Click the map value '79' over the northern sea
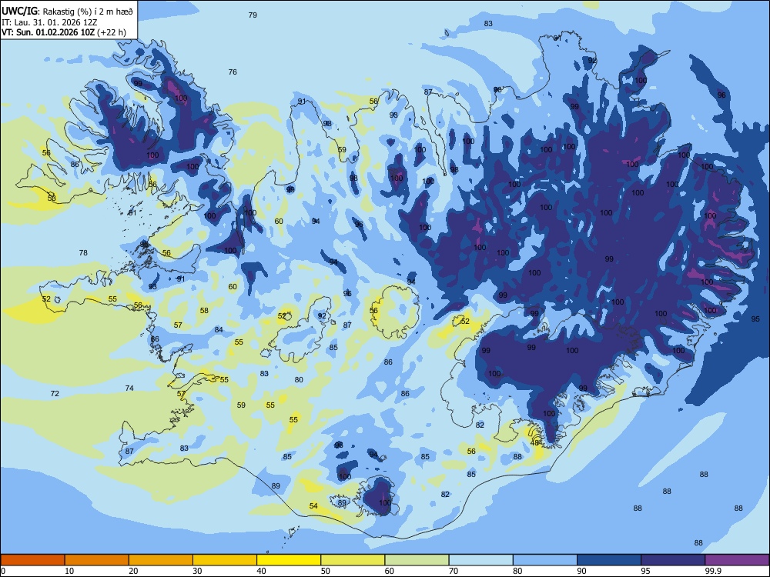Screen dimensions: 770x577 coord(253,15)
